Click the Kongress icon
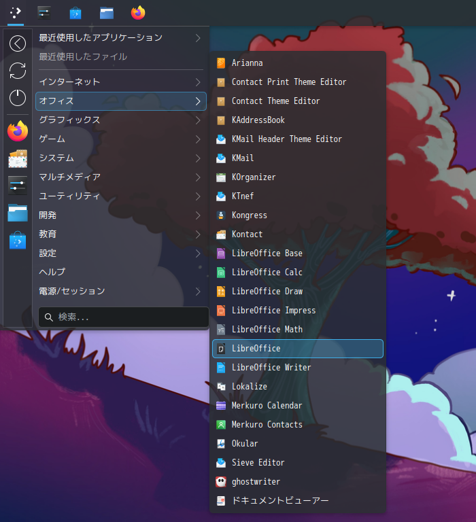Image resolution: width=476 pixels, height=522 pixels. pyautogui.click(x=221, y=215)
